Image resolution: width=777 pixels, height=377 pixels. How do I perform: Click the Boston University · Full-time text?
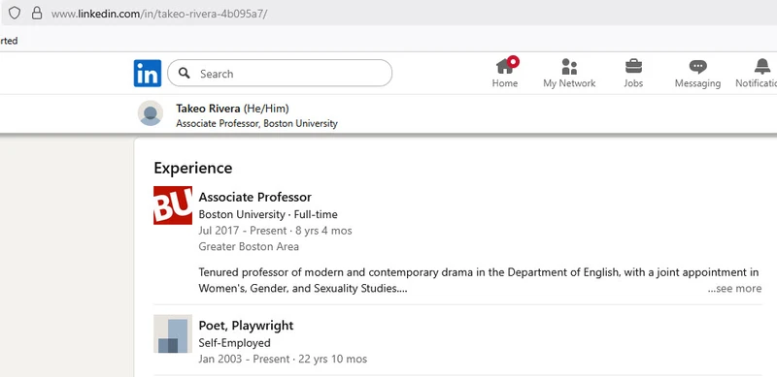268,215
